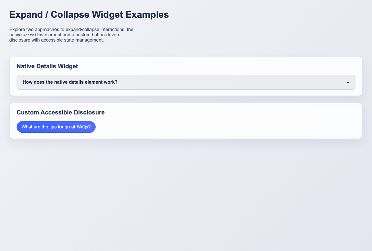This screenshot has height=251, width=372.
Task: Click the 'What are the tips for great FAQs?' button
Action: point(56,127)
